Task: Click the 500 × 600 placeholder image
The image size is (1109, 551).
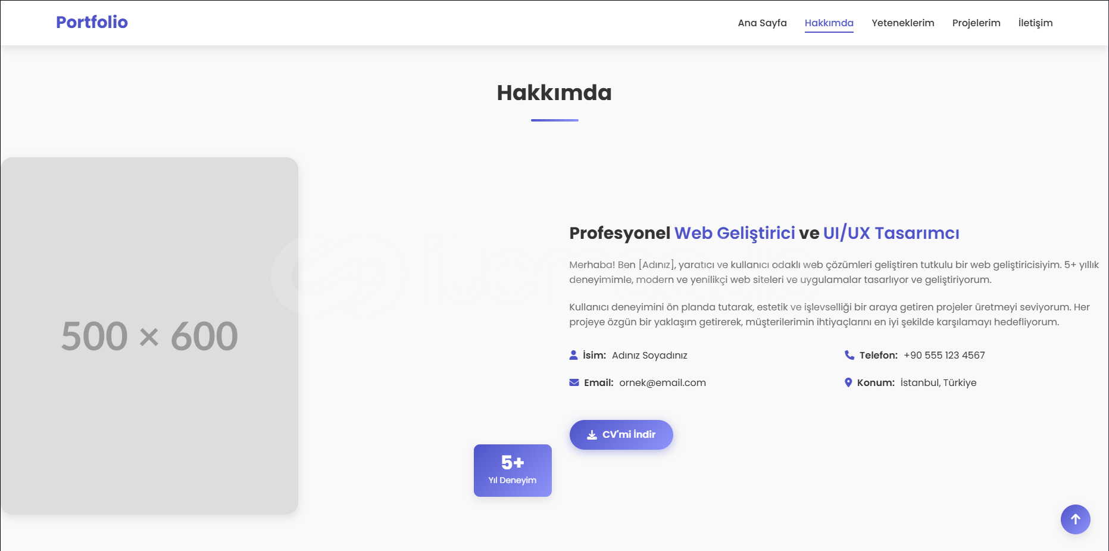Action: (149, 336)
